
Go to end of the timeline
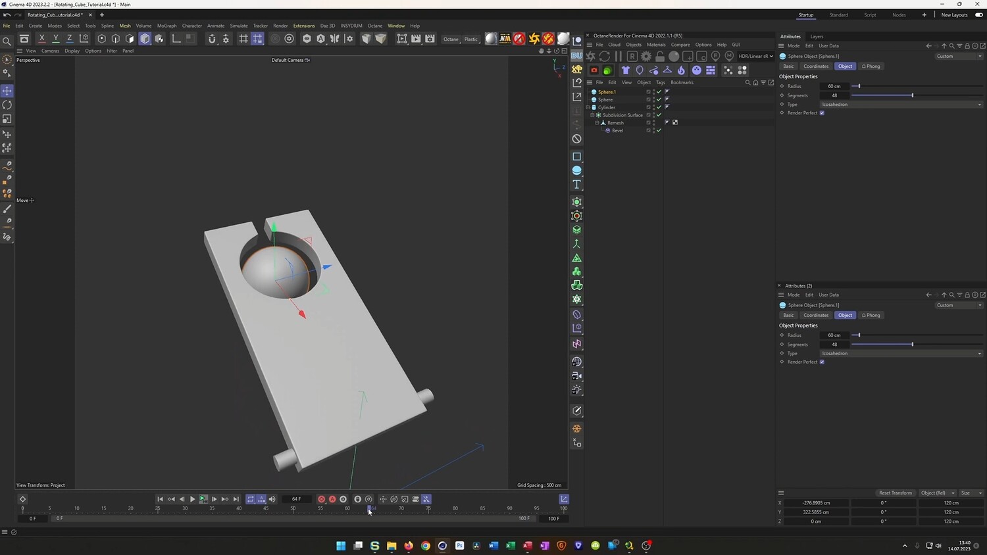click(x=236, y=499)
